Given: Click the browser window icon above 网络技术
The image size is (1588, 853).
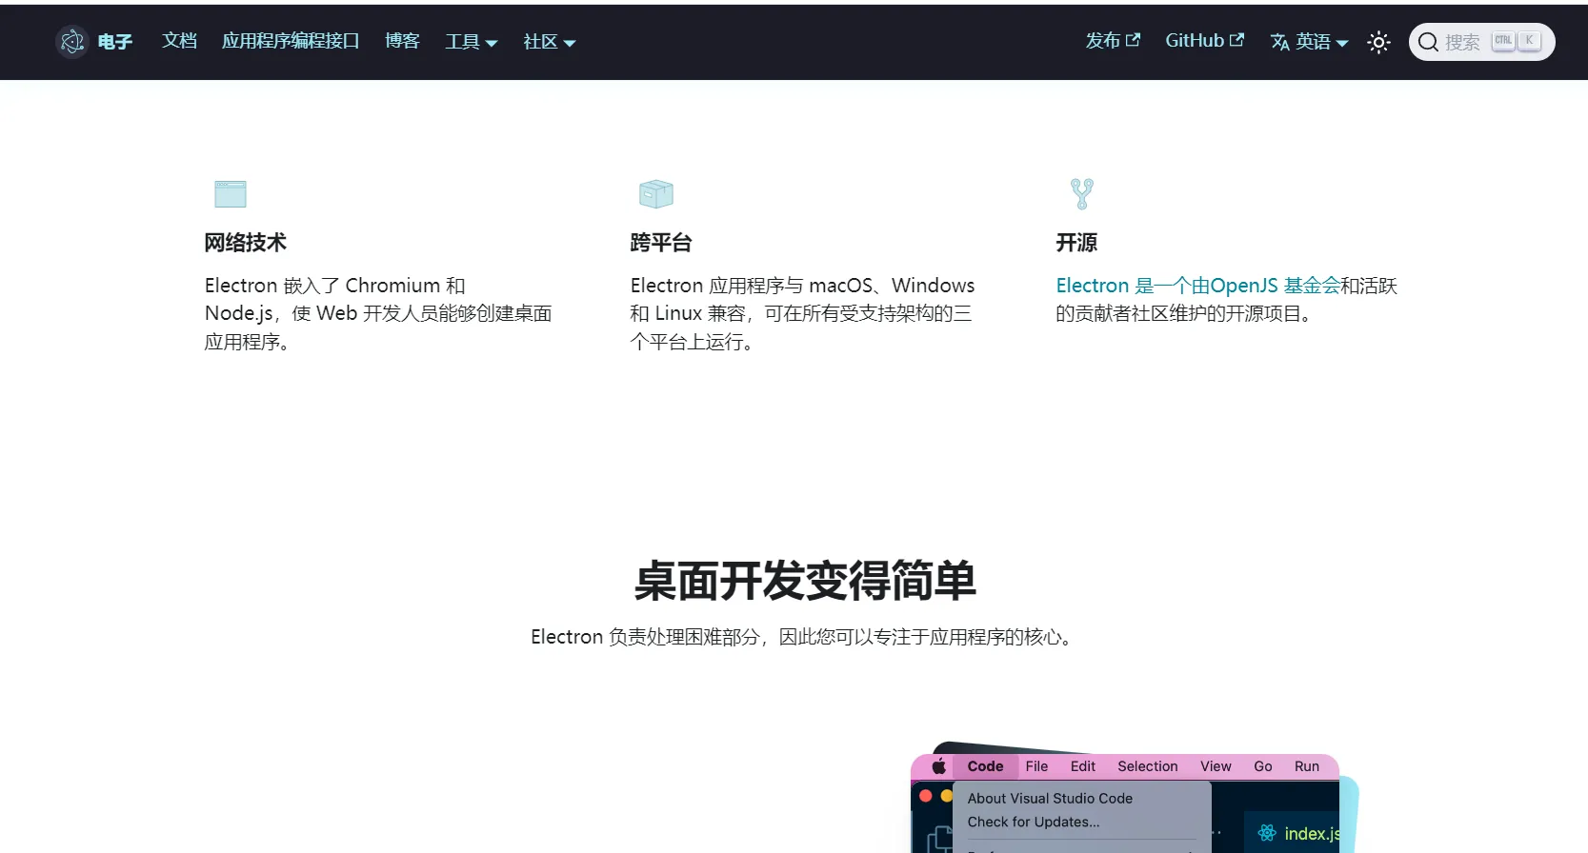Looking at the screenshot, I should tap(230, 194).
